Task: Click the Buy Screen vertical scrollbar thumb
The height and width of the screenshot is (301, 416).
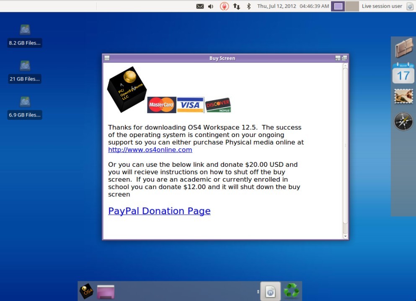Action: [345, 145]
